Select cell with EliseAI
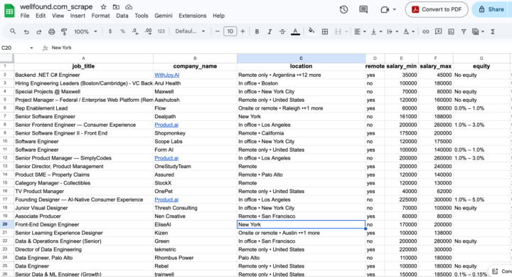 [195, 224]
